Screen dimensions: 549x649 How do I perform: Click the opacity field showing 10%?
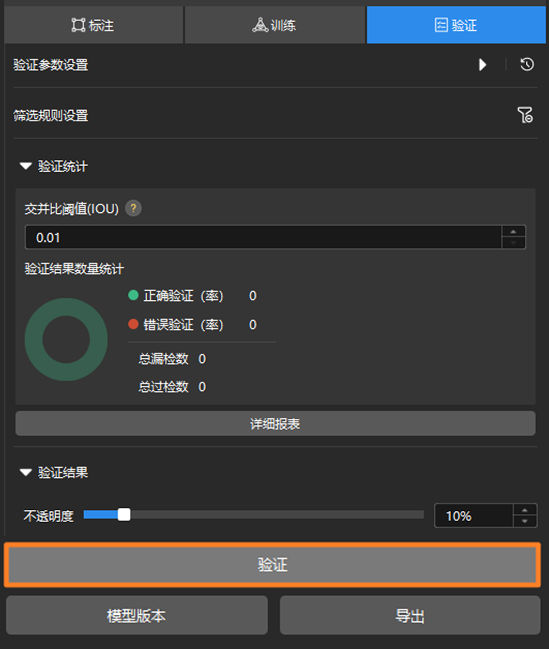(x=474, y=516)
